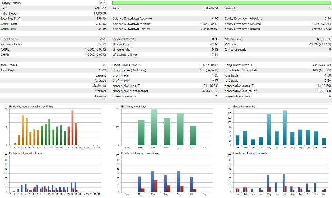Click the AHPR value 1.0002 (0.02%)

(95, 49)
